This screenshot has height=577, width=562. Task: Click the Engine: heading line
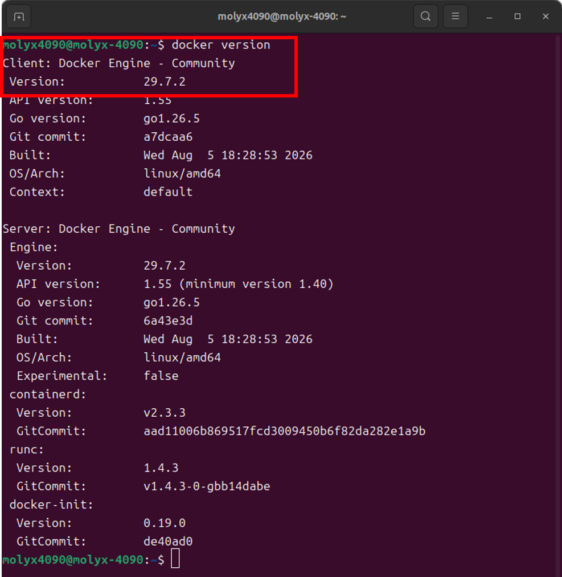pos(34,247)
